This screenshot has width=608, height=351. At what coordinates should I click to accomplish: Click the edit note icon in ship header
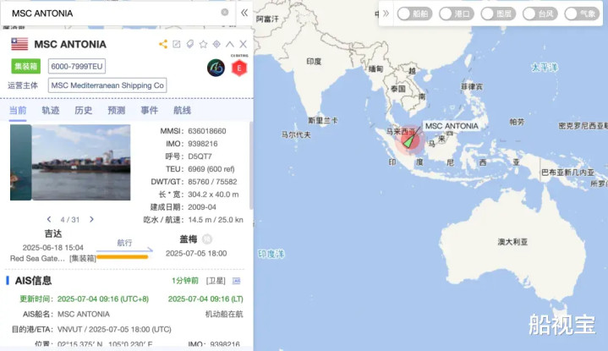coord(177,44)
